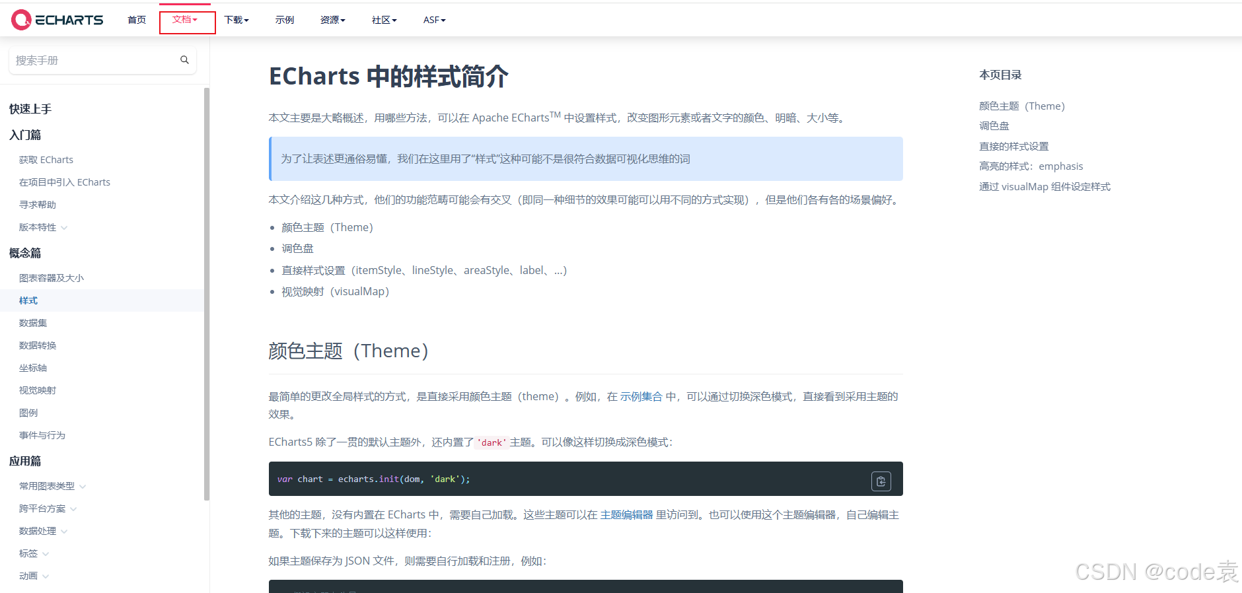Click the 本页目录 heading
Screen dimensions: 1242x593
(x=1000, y=75)
